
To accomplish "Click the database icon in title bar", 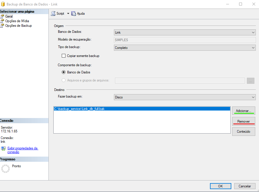I will click(x=3, y=4).
